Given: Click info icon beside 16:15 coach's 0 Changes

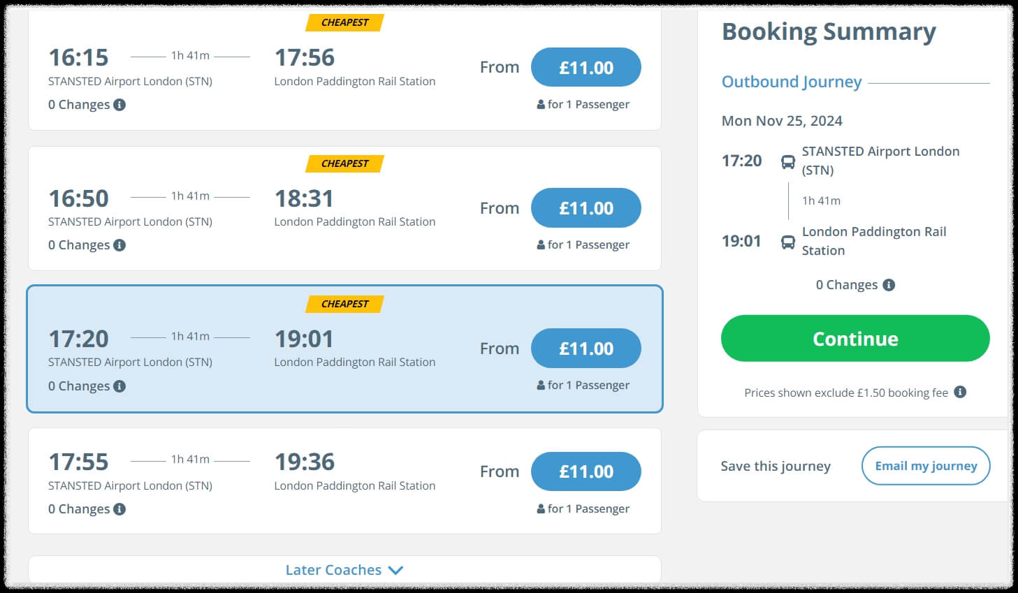Looking at the screenshot, I should (119, 105).
